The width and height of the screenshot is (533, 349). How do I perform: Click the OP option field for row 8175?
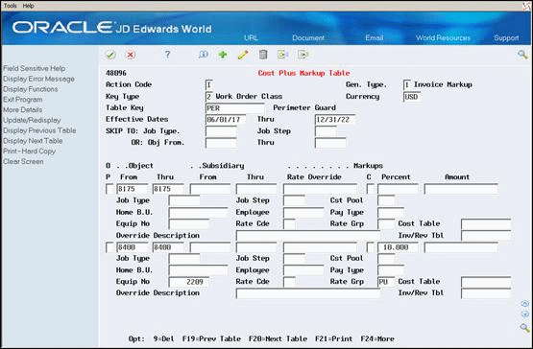109,189
